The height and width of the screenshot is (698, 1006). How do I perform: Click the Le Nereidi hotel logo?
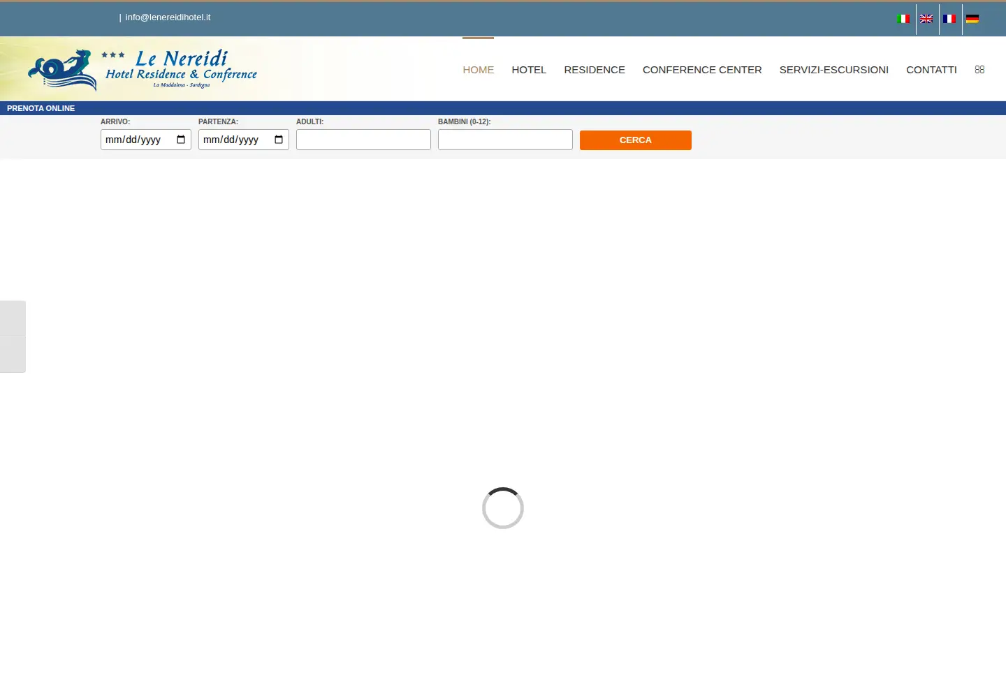tap(143, 69)
